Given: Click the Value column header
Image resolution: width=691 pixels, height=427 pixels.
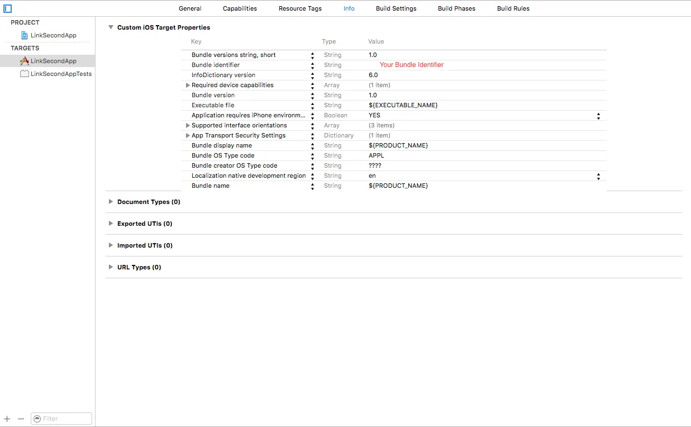Looking at the screenshot, I should click(x=376, y=41).
